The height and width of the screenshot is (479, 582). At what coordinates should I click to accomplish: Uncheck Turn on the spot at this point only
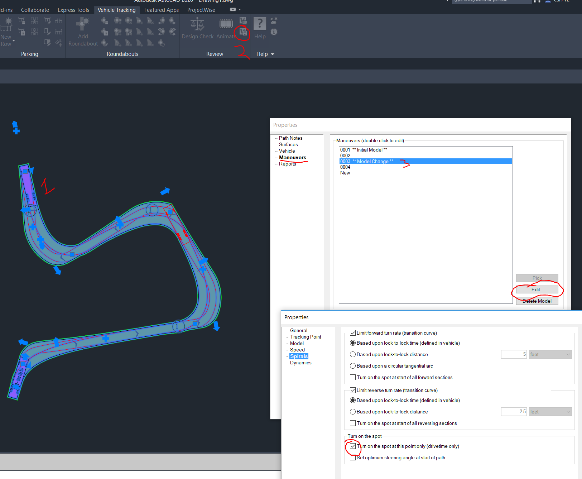click(x=353, y=446)
